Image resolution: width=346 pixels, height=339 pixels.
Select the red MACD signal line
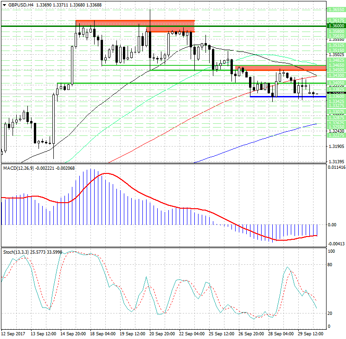point(159,201)
